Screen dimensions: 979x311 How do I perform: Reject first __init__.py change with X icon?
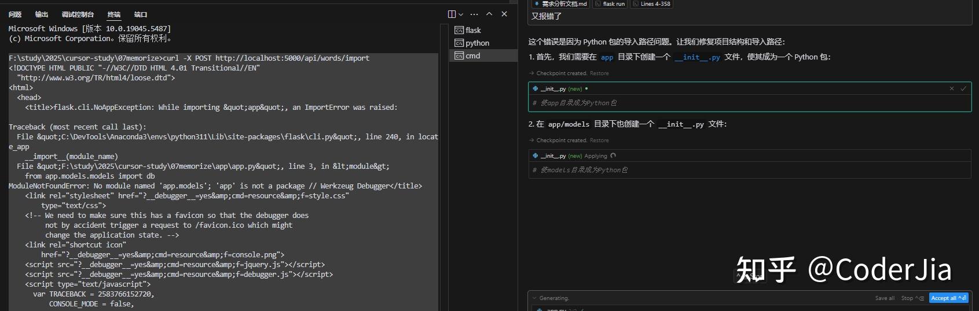(x=951, y=88)
